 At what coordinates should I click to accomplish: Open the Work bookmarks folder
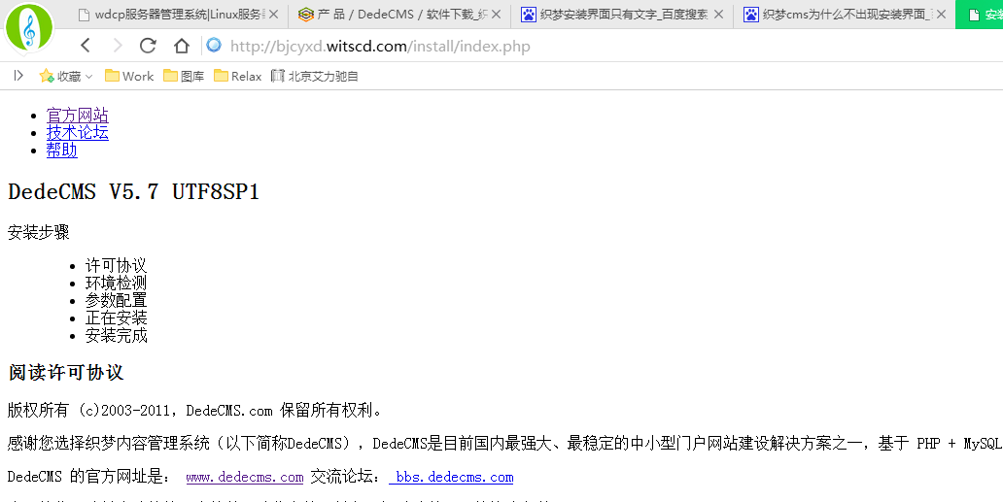[x=129, y=76]
